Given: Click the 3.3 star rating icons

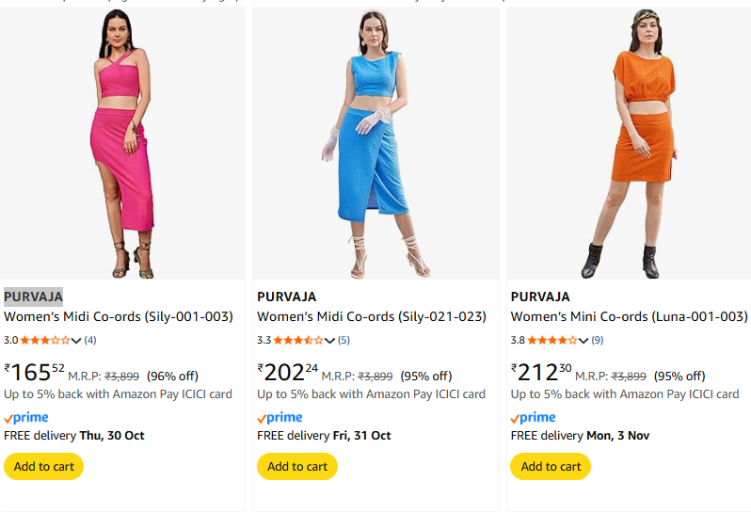Looking at the screenshot, I should click(297, 340).
